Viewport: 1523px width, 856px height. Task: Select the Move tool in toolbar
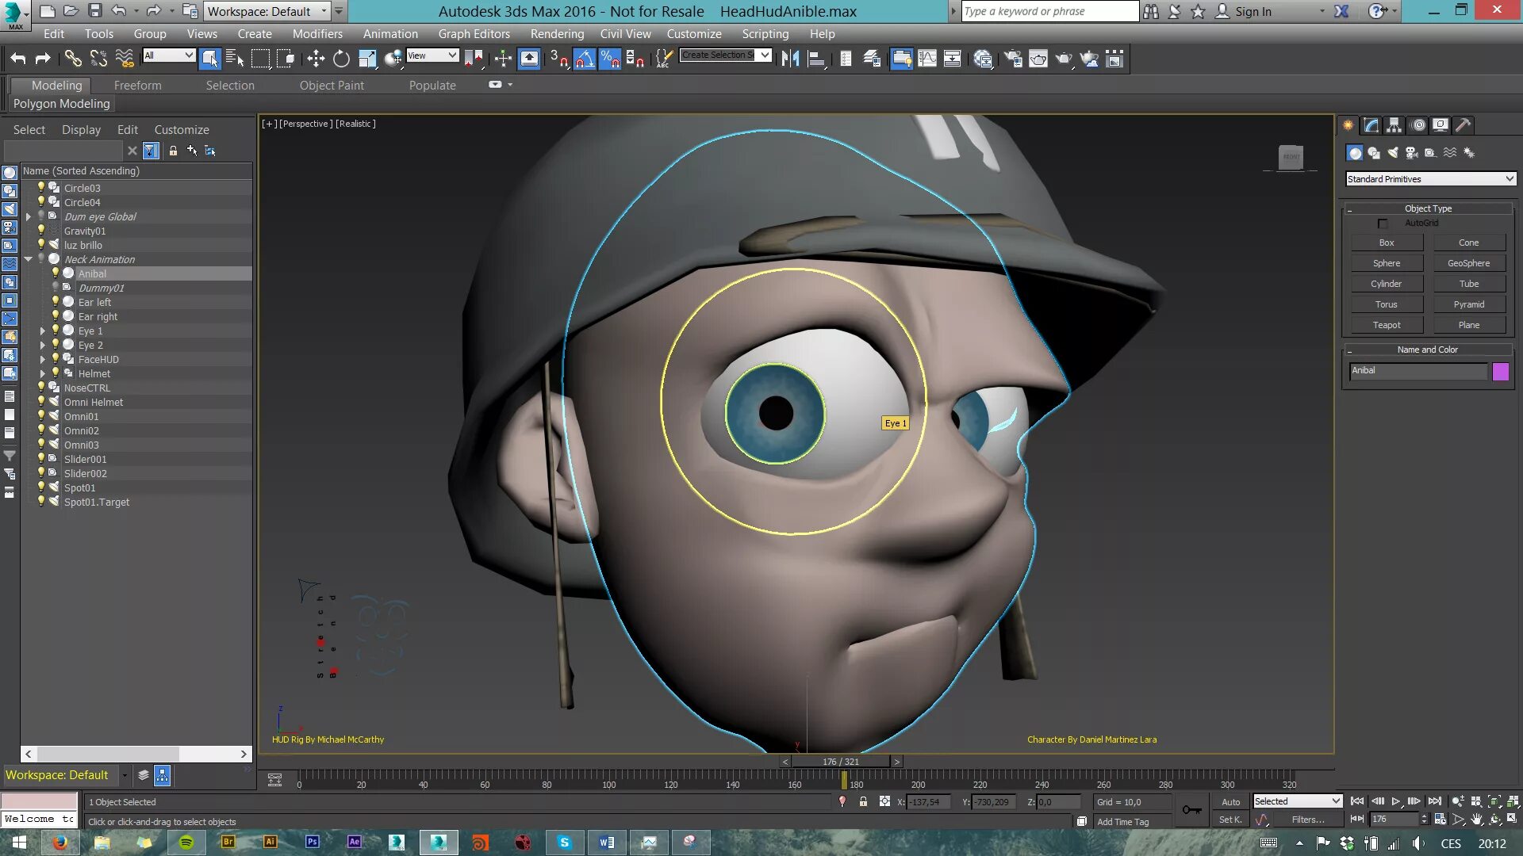coord(316,59)
